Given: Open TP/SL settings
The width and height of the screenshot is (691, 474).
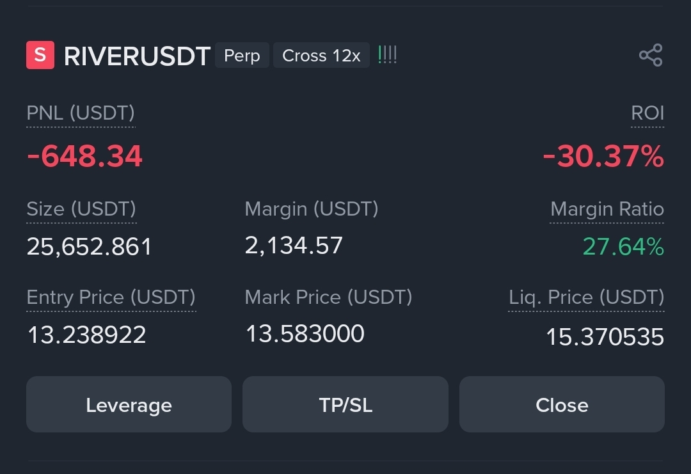Looking at the screenshot, I should pyautogui.click(x=345, y=404).
